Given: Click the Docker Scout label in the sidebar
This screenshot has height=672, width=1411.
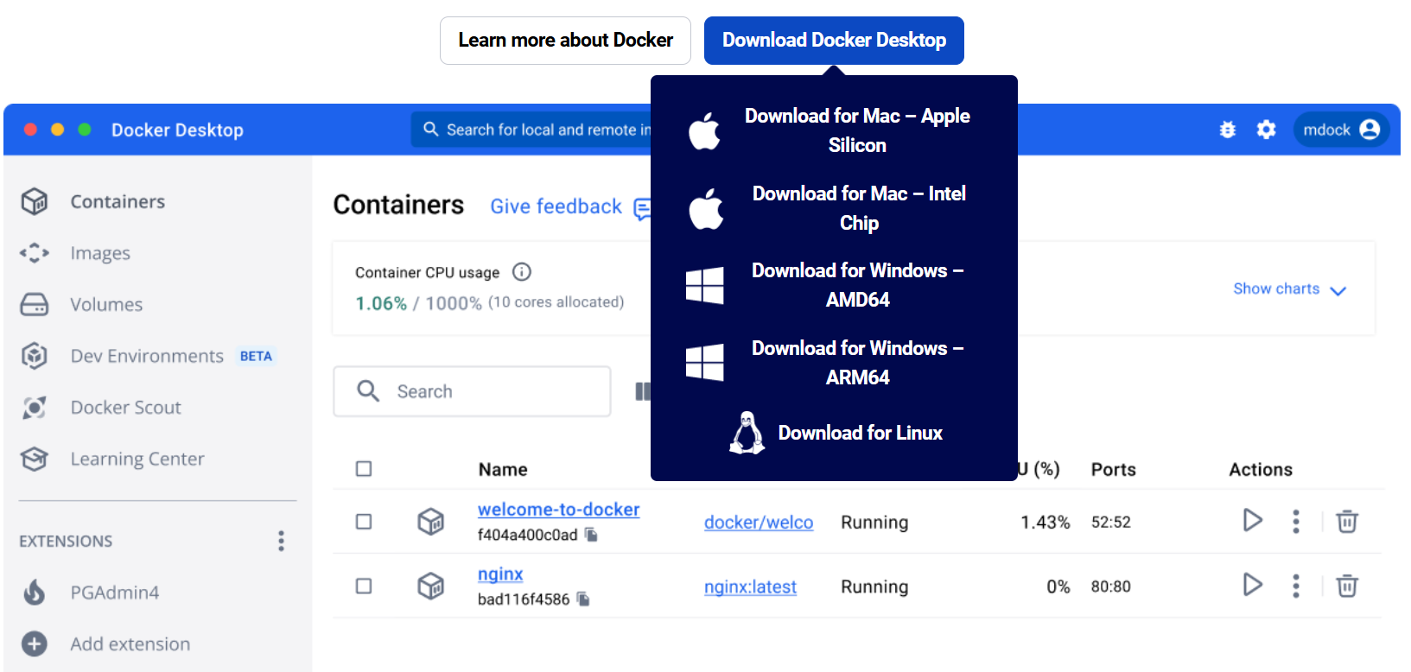Looking at the screenshot, I should click(x=126, y=408).
